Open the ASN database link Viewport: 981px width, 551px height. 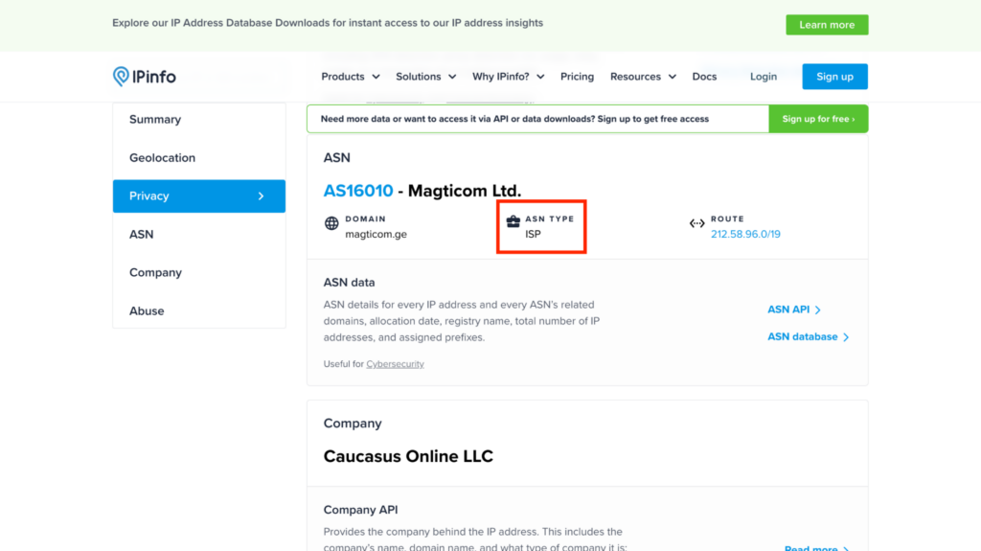[802, 337]
